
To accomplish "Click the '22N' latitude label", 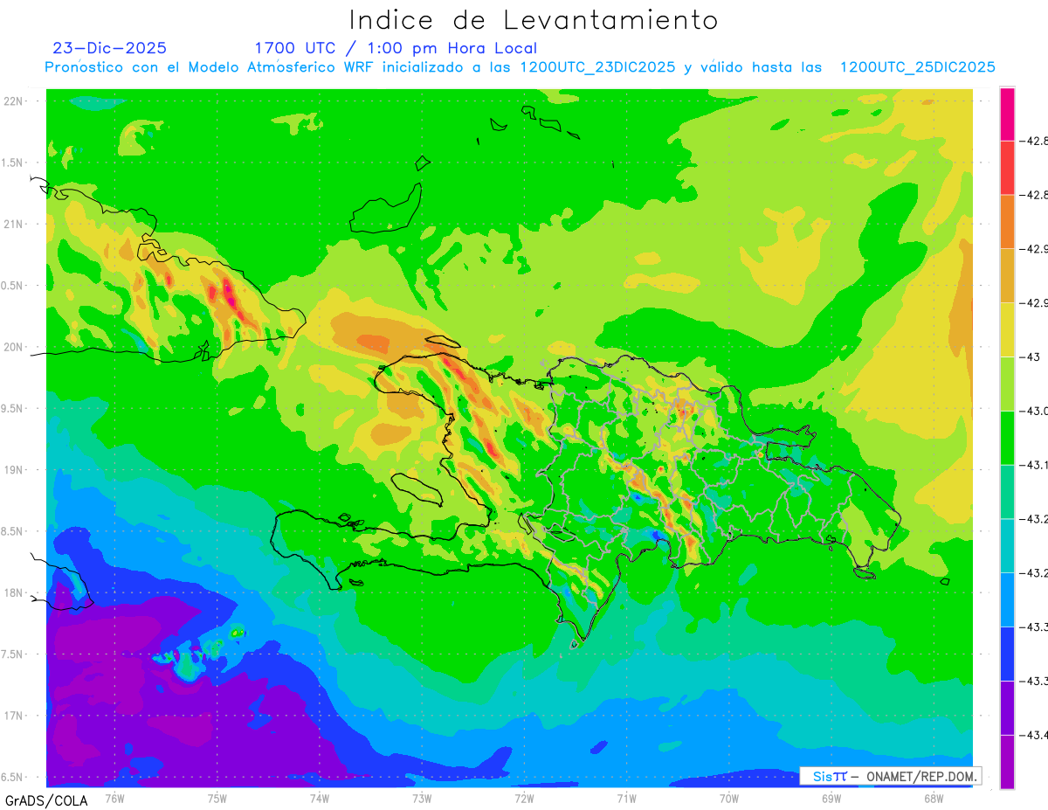I will coord(14,101).
